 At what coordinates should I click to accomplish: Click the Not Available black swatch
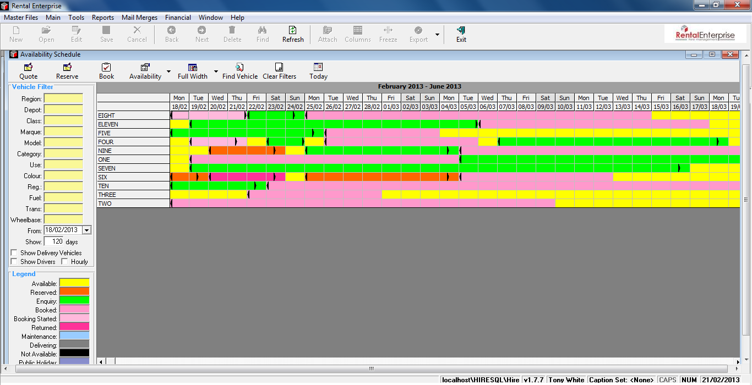click(74, 354)
